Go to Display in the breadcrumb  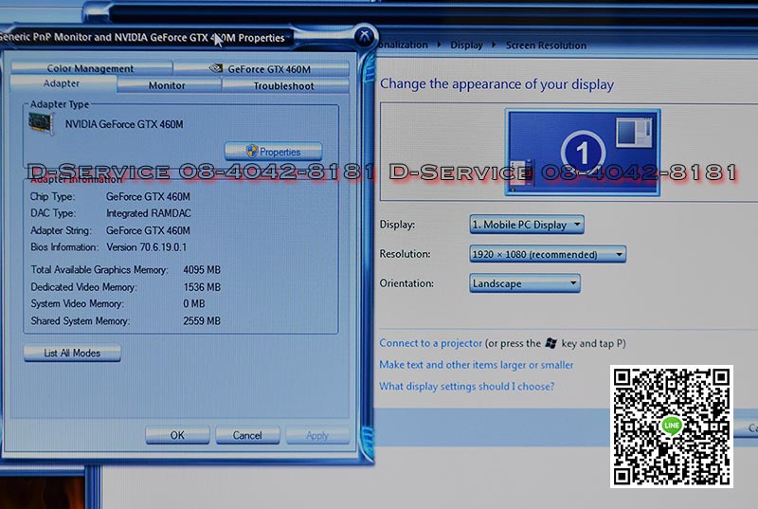pos(466,45)
